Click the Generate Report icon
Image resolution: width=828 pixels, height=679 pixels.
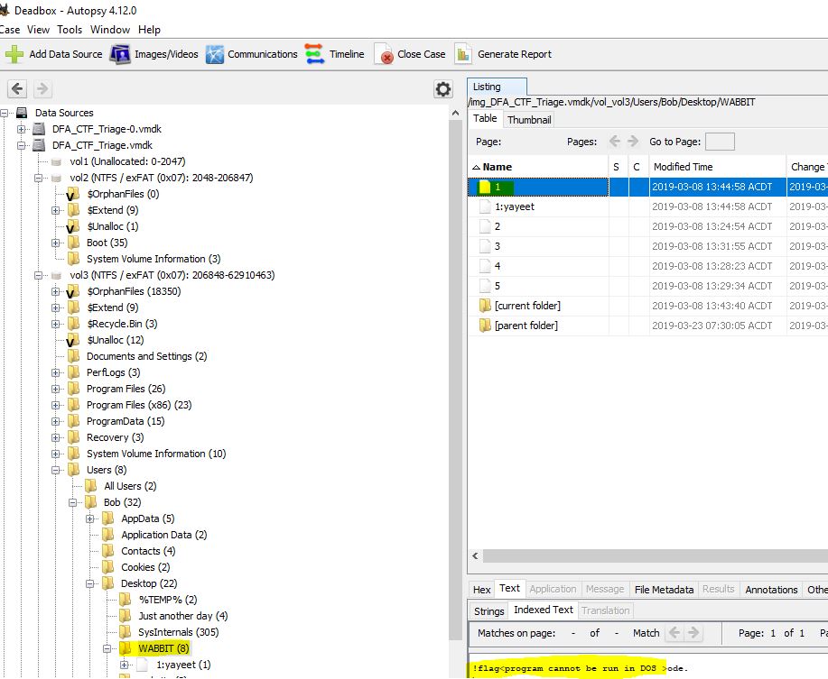[x=463, y=54]
